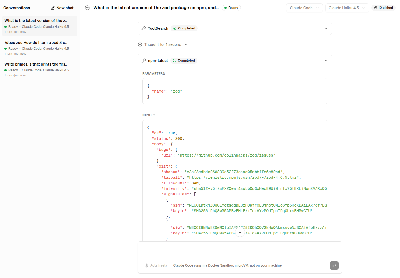The height and width of the screenshot is (278, 400).
Task: Click the Ready status badge in header
Action: pyautogui.click(x=231, y=8)
